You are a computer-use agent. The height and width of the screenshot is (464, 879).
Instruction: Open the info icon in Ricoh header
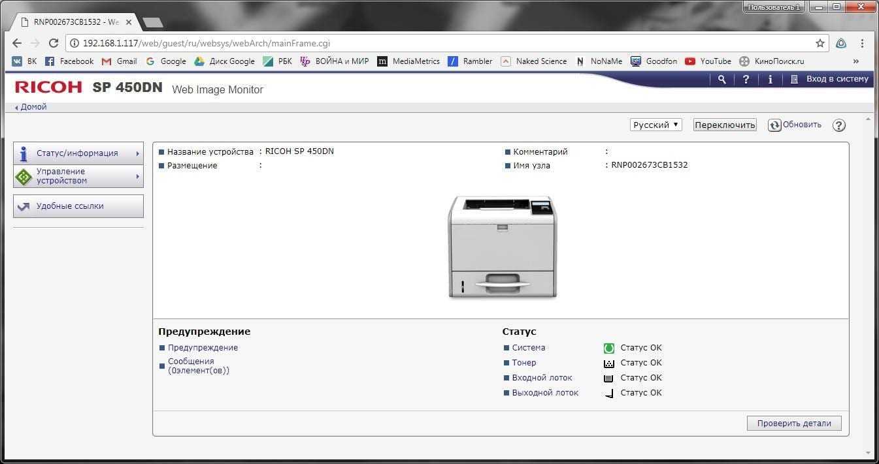point(770,79)
